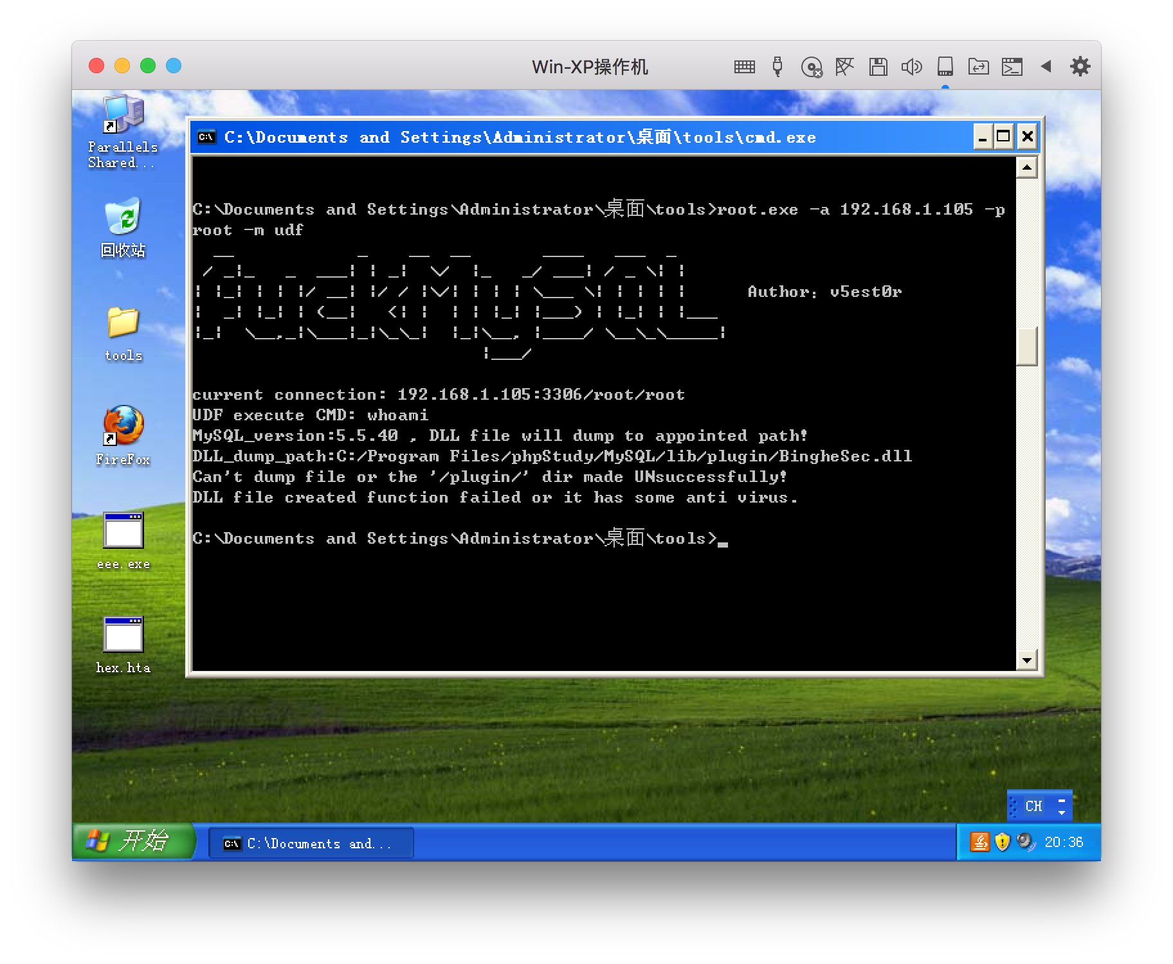
Task: Click the 'DLL file created function failed' line
Action: [495, 497]
